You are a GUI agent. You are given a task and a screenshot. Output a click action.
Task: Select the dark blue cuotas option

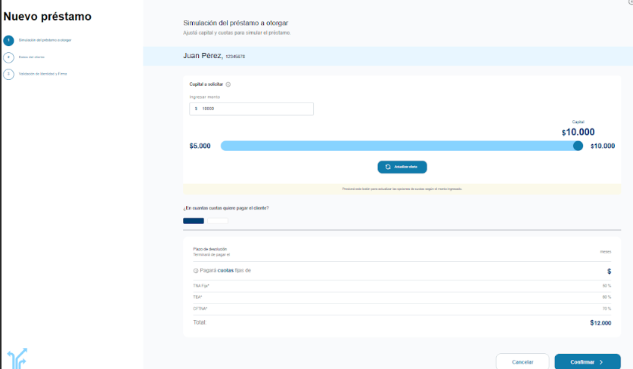194,220
